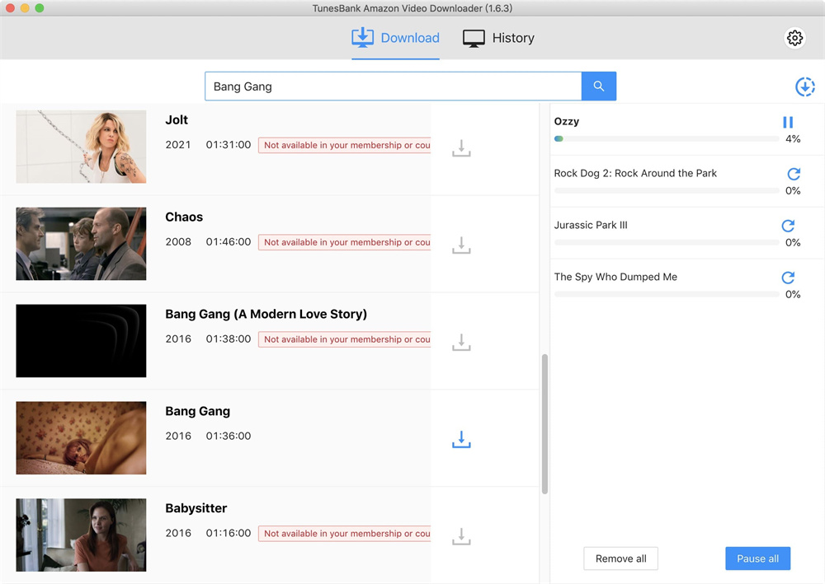Open the Jolt movie thumbnail
This screenshot has width=825, height=584.
[80, 147]
